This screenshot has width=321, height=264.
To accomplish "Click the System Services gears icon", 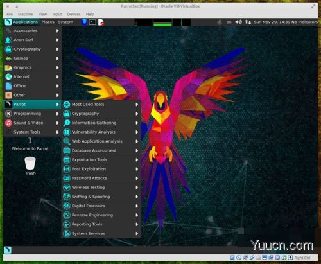I will click(x=67, y=233).
